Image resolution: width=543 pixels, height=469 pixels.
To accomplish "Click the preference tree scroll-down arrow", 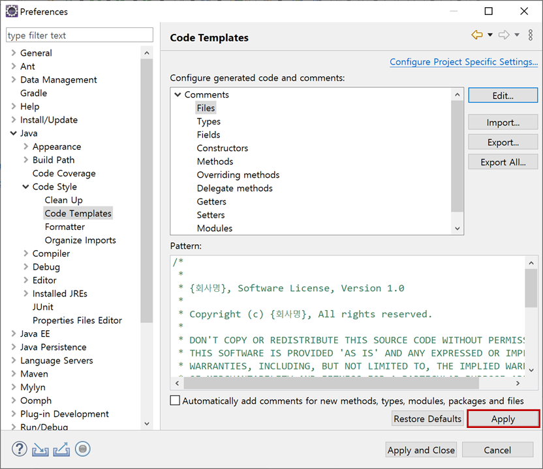I will click(x=147, y=423).
